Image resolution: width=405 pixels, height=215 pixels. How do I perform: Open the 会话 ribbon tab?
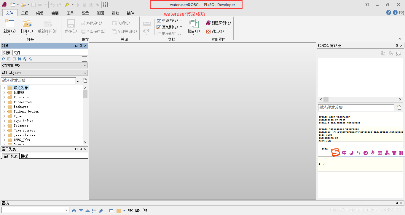55,13
